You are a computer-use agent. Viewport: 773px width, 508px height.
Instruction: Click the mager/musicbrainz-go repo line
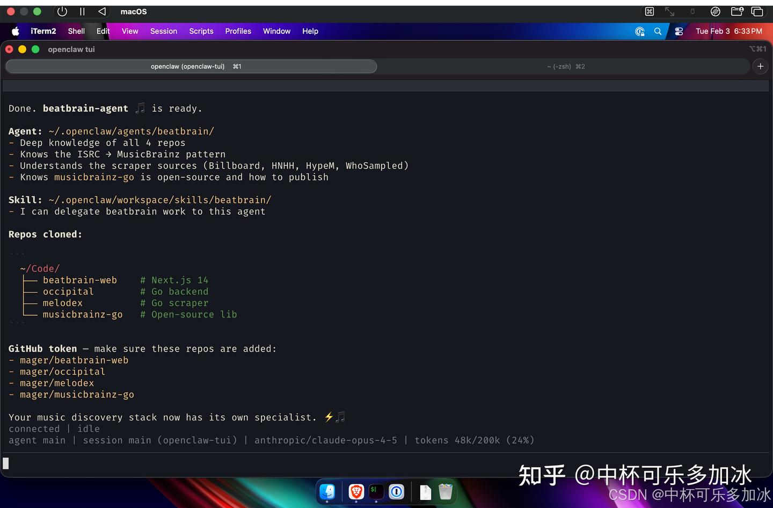point(77,394)
